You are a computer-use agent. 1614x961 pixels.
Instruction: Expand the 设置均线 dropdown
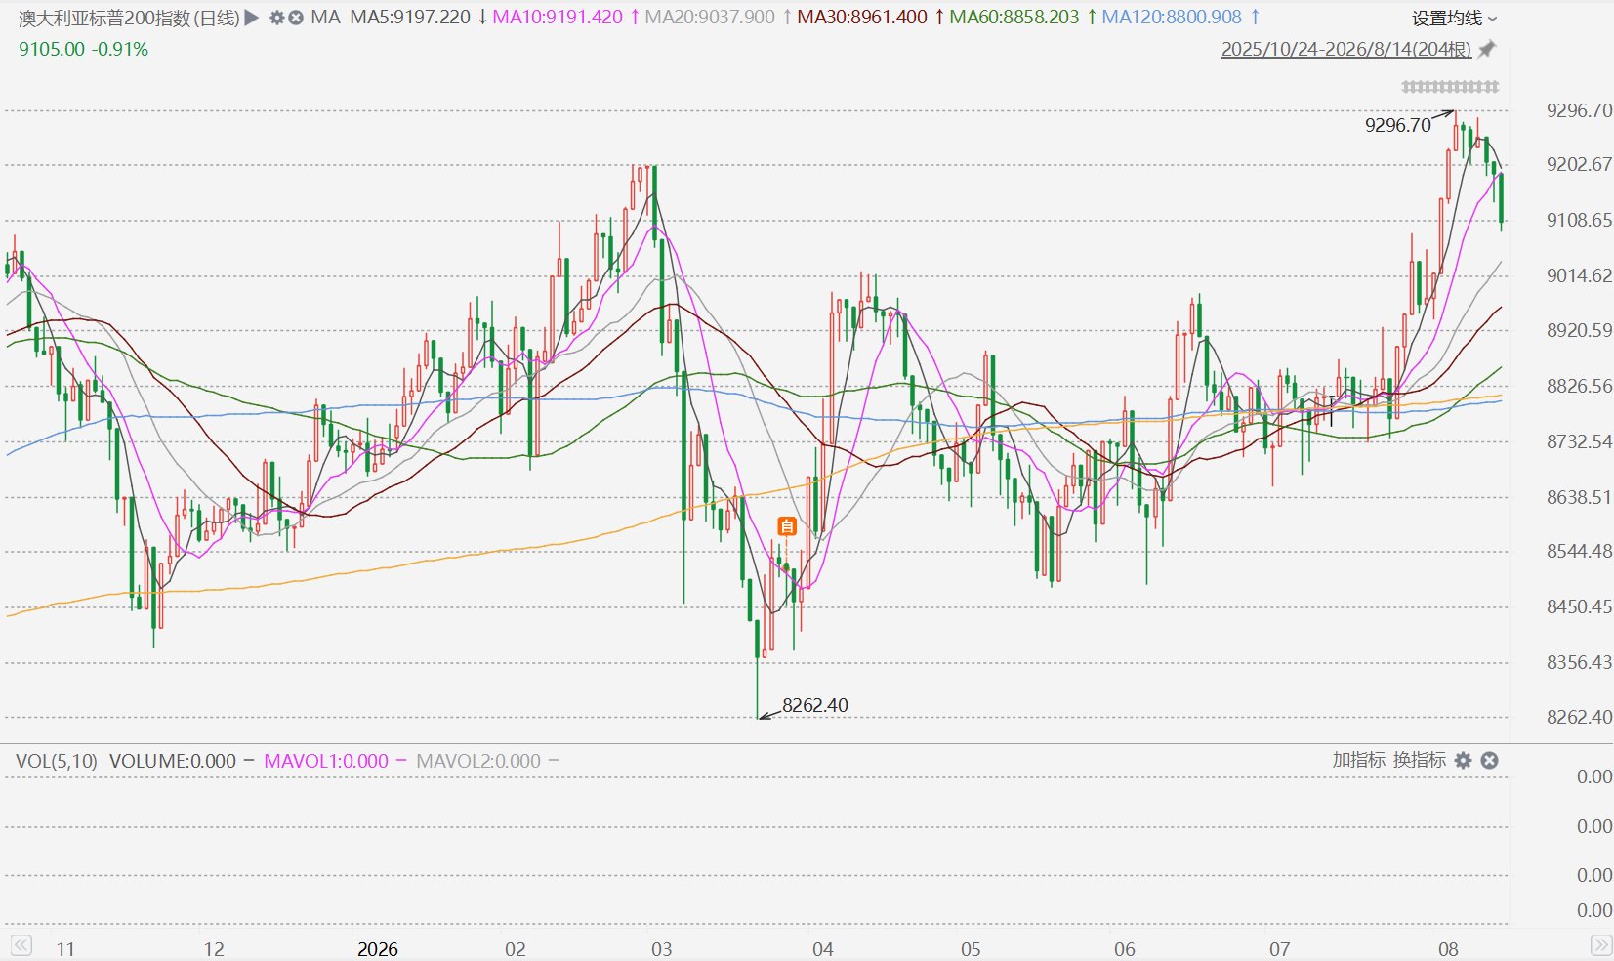click(x=1454, y=18)
